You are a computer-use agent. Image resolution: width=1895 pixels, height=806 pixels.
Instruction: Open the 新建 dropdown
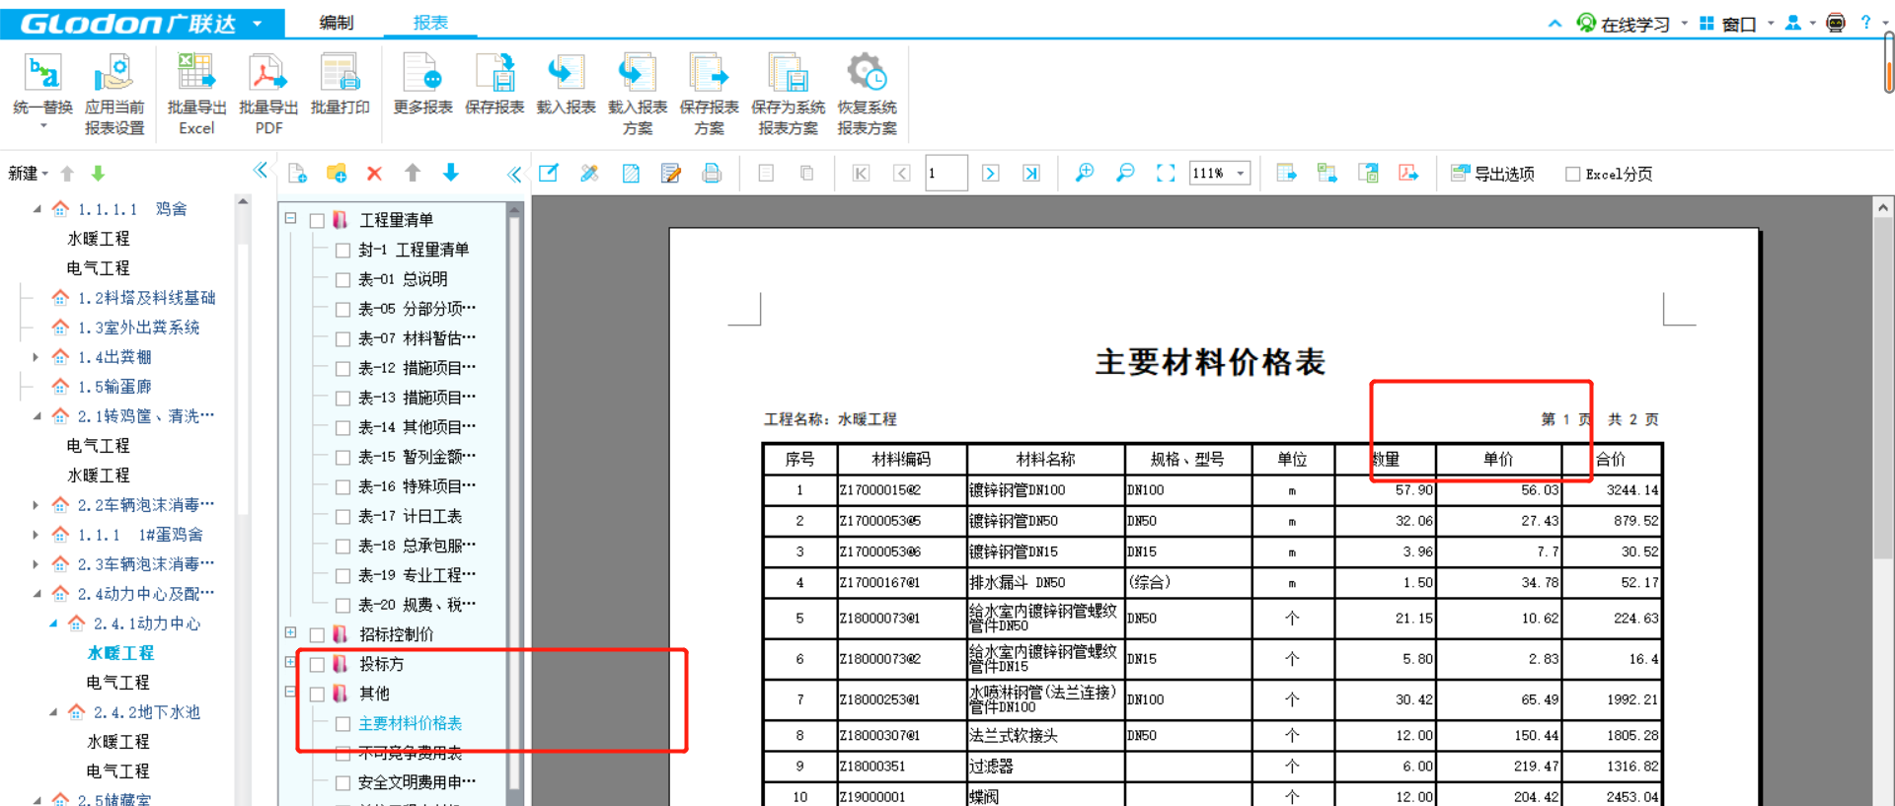[28, 174]
